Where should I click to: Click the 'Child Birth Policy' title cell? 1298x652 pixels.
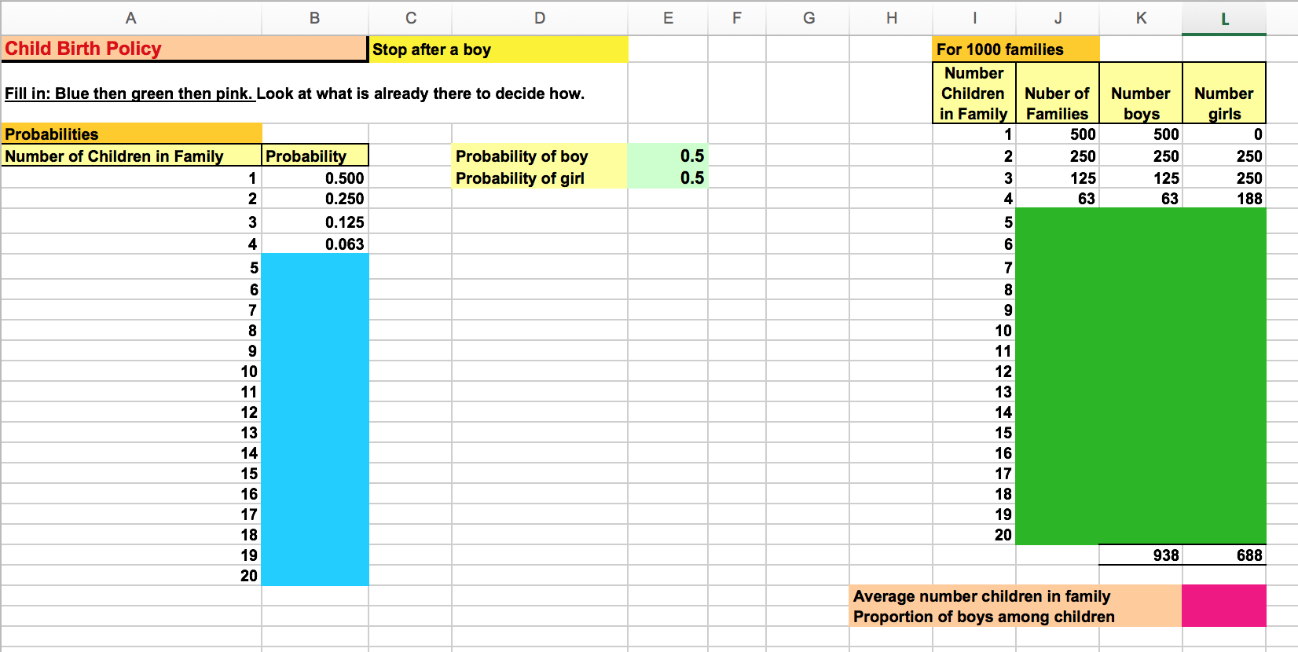pos(185,49)
